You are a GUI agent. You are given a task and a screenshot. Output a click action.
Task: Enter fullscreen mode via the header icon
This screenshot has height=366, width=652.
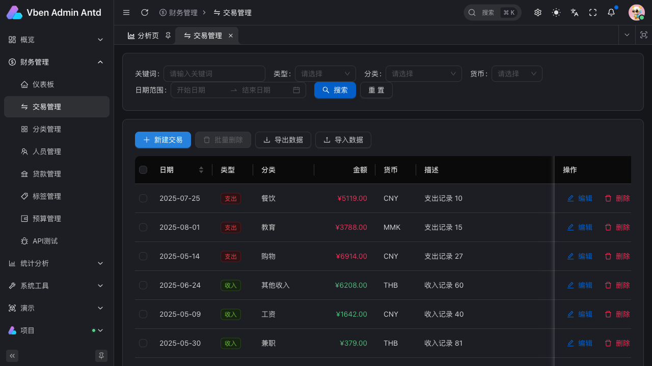[593, 13]
